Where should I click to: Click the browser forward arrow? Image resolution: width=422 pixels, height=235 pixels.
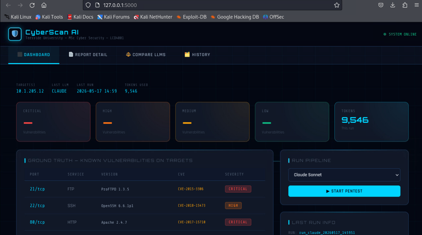tap(20, 5)
